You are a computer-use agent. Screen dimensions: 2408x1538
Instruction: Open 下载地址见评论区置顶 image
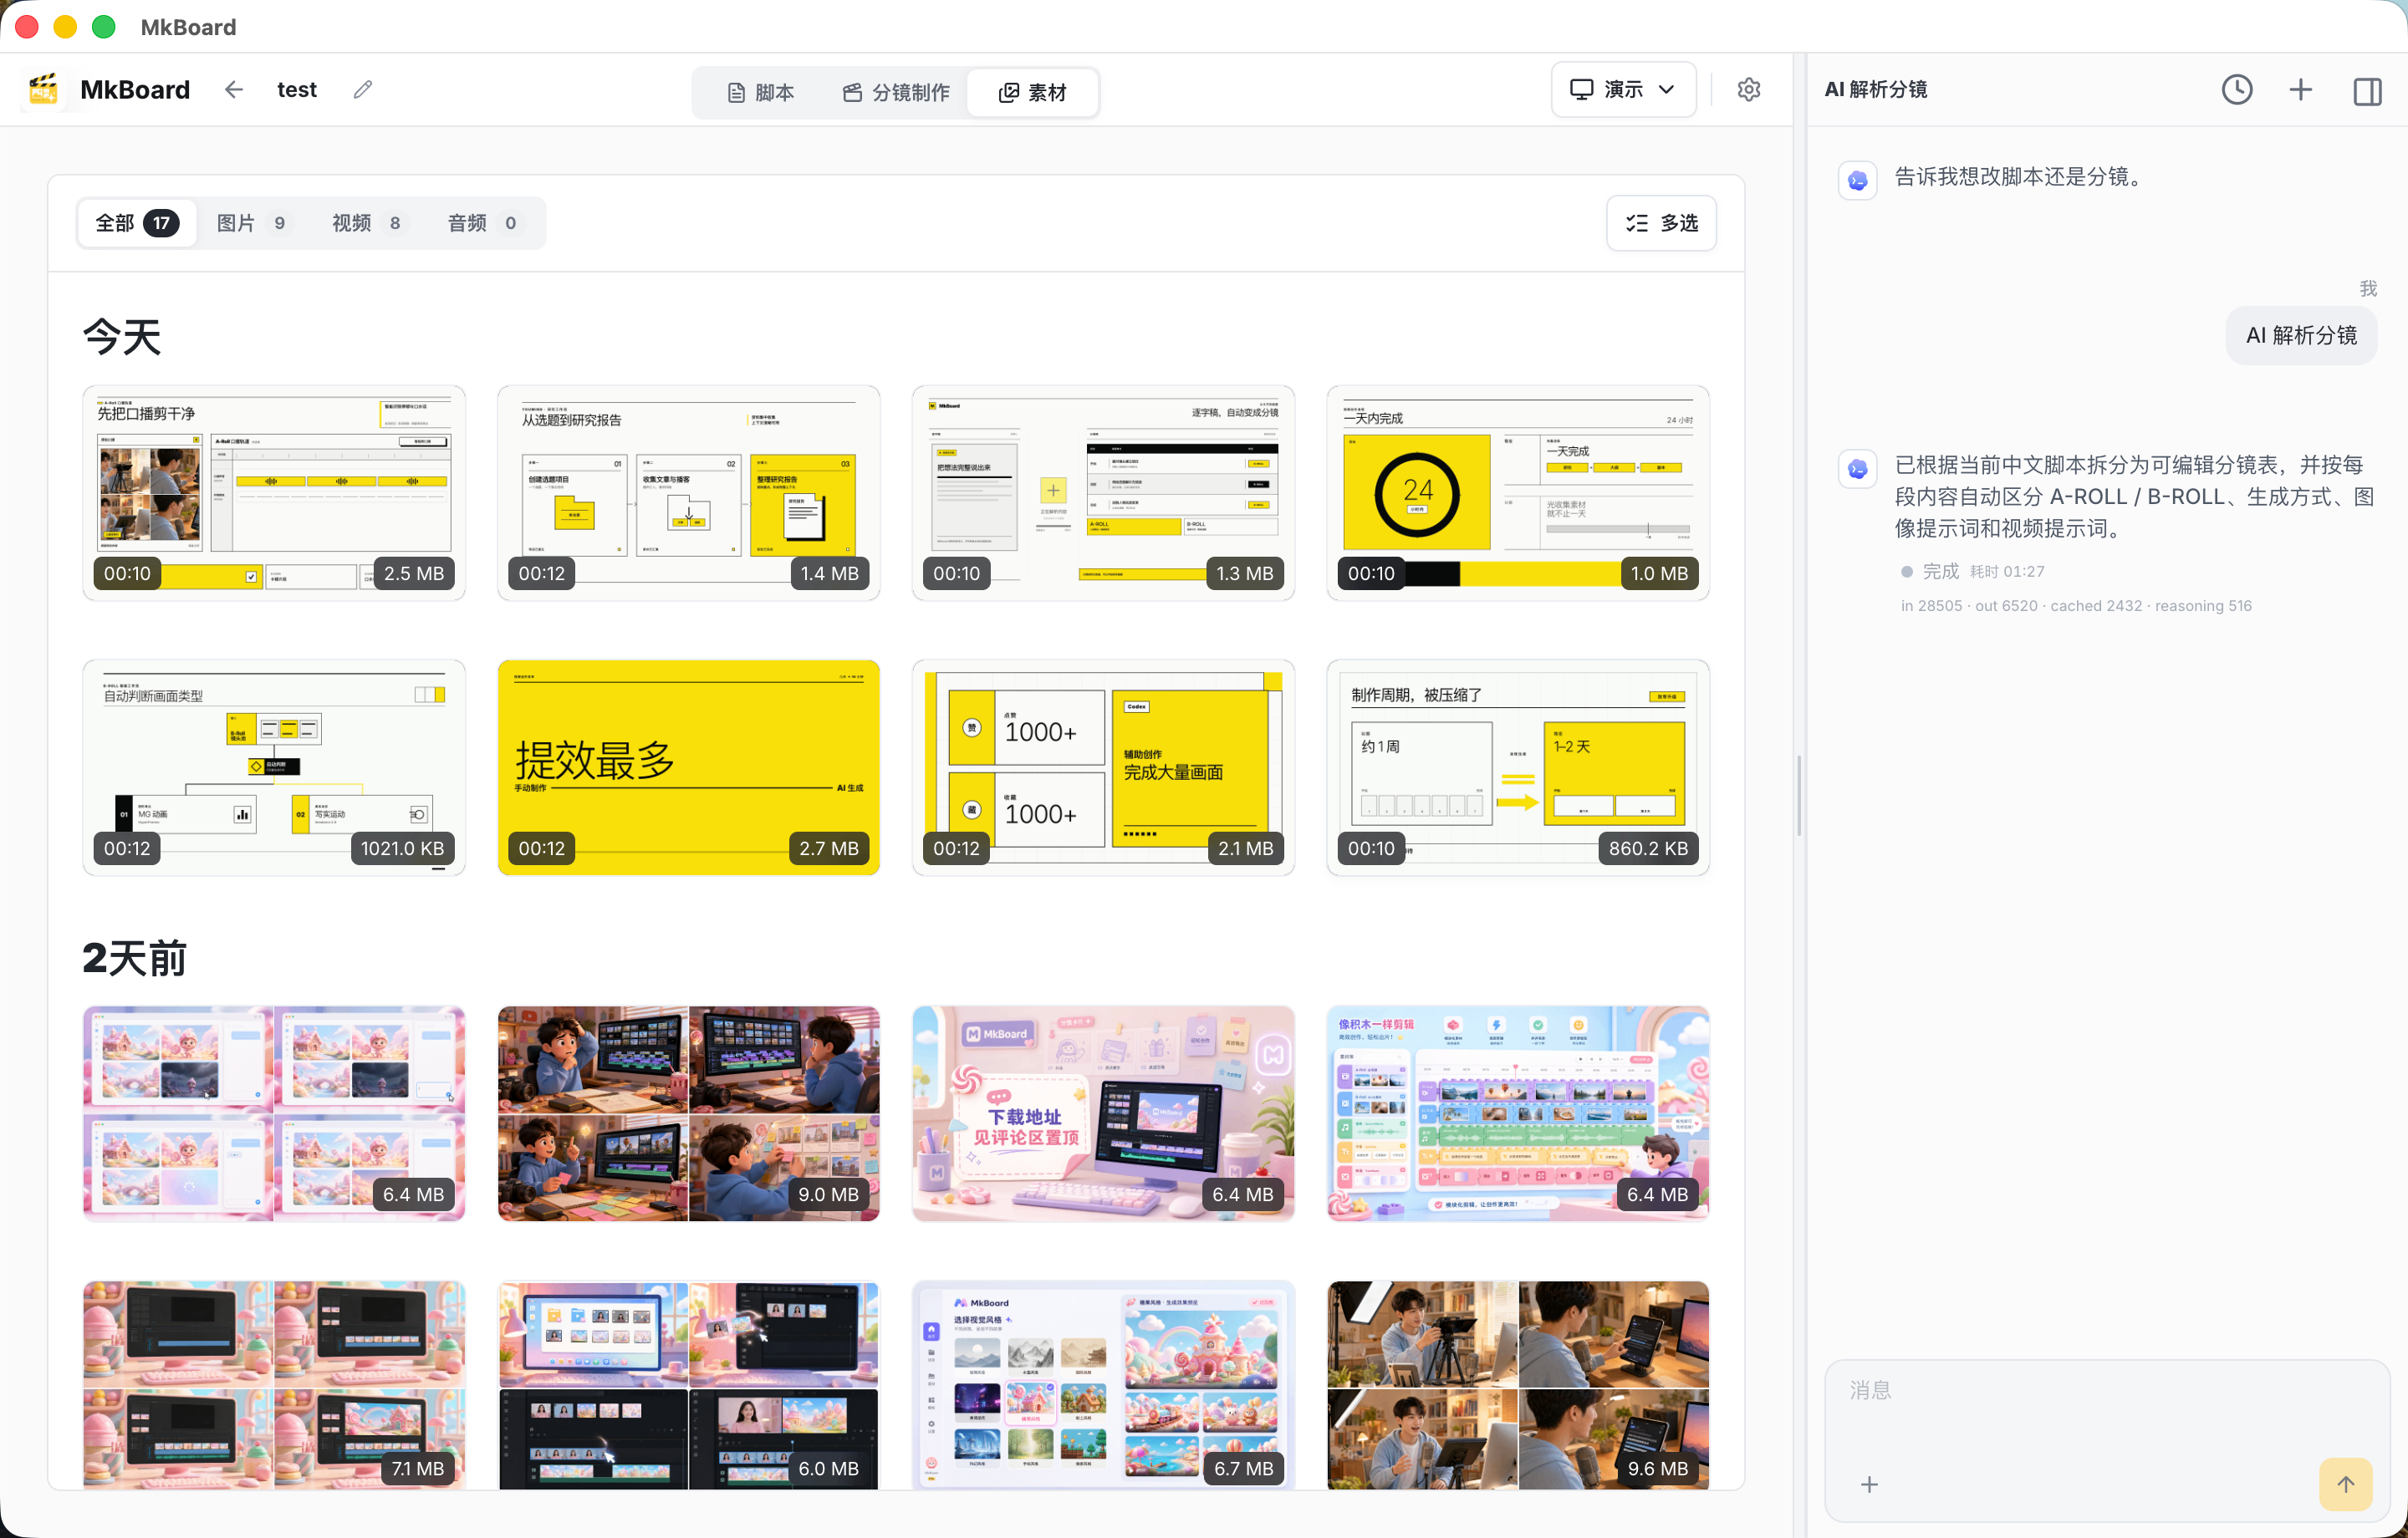pyautogui.click(x=1103, y=1114)
